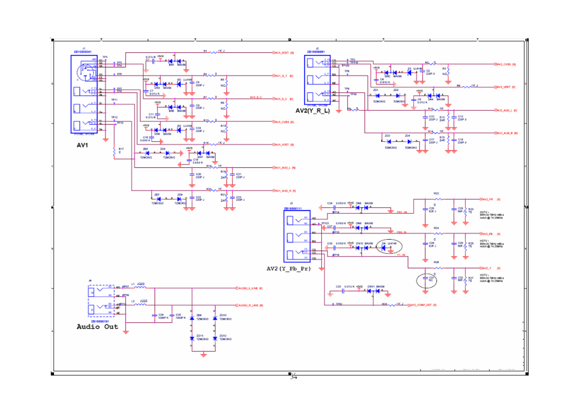Click the C1 capacitor label
588x415 pixels.
pos(147,60)
